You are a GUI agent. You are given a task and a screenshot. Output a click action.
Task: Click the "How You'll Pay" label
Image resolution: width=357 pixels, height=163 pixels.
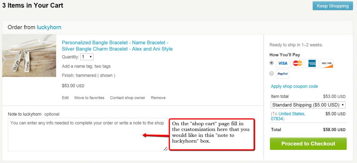(285, 55)
